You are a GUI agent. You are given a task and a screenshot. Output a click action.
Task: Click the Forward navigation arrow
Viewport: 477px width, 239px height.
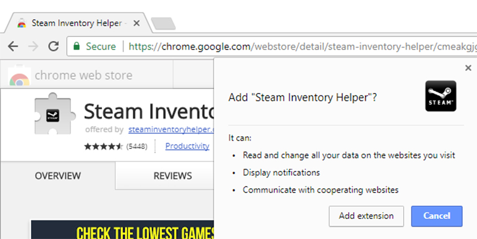33,46
